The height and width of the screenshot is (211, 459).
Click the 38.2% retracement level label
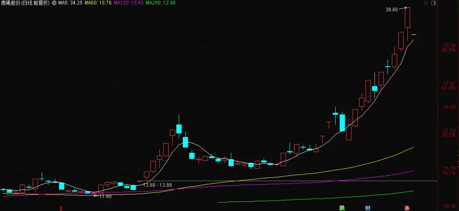tap(448, 135)
